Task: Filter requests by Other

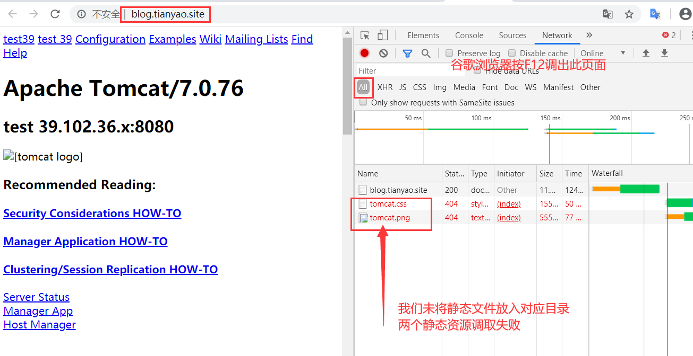Action: tap(590, 87)
